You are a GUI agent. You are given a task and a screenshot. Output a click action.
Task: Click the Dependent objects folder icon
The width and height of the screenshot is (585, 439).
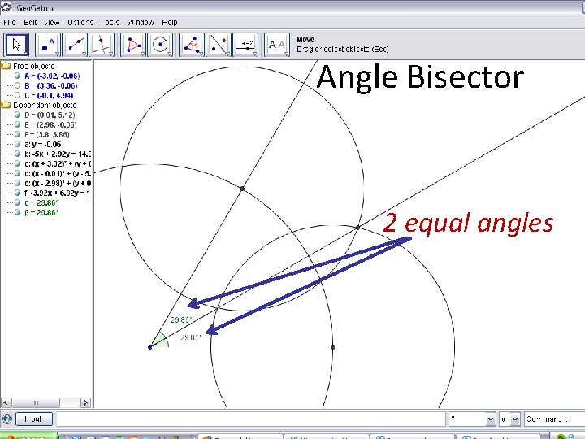pos(6,105)
